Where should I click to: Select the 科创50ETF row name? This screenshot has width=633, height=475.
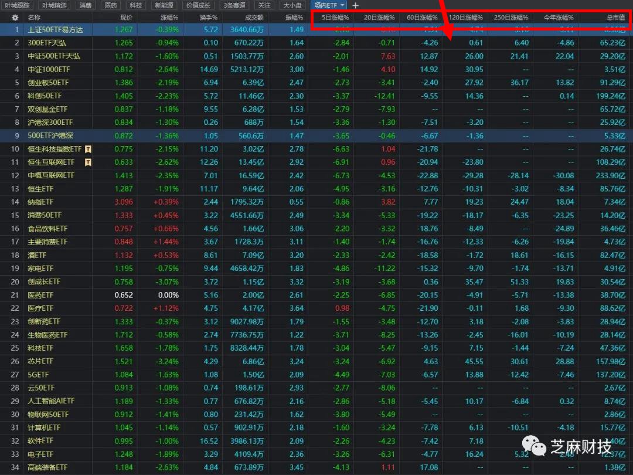(x=45, y=96)
